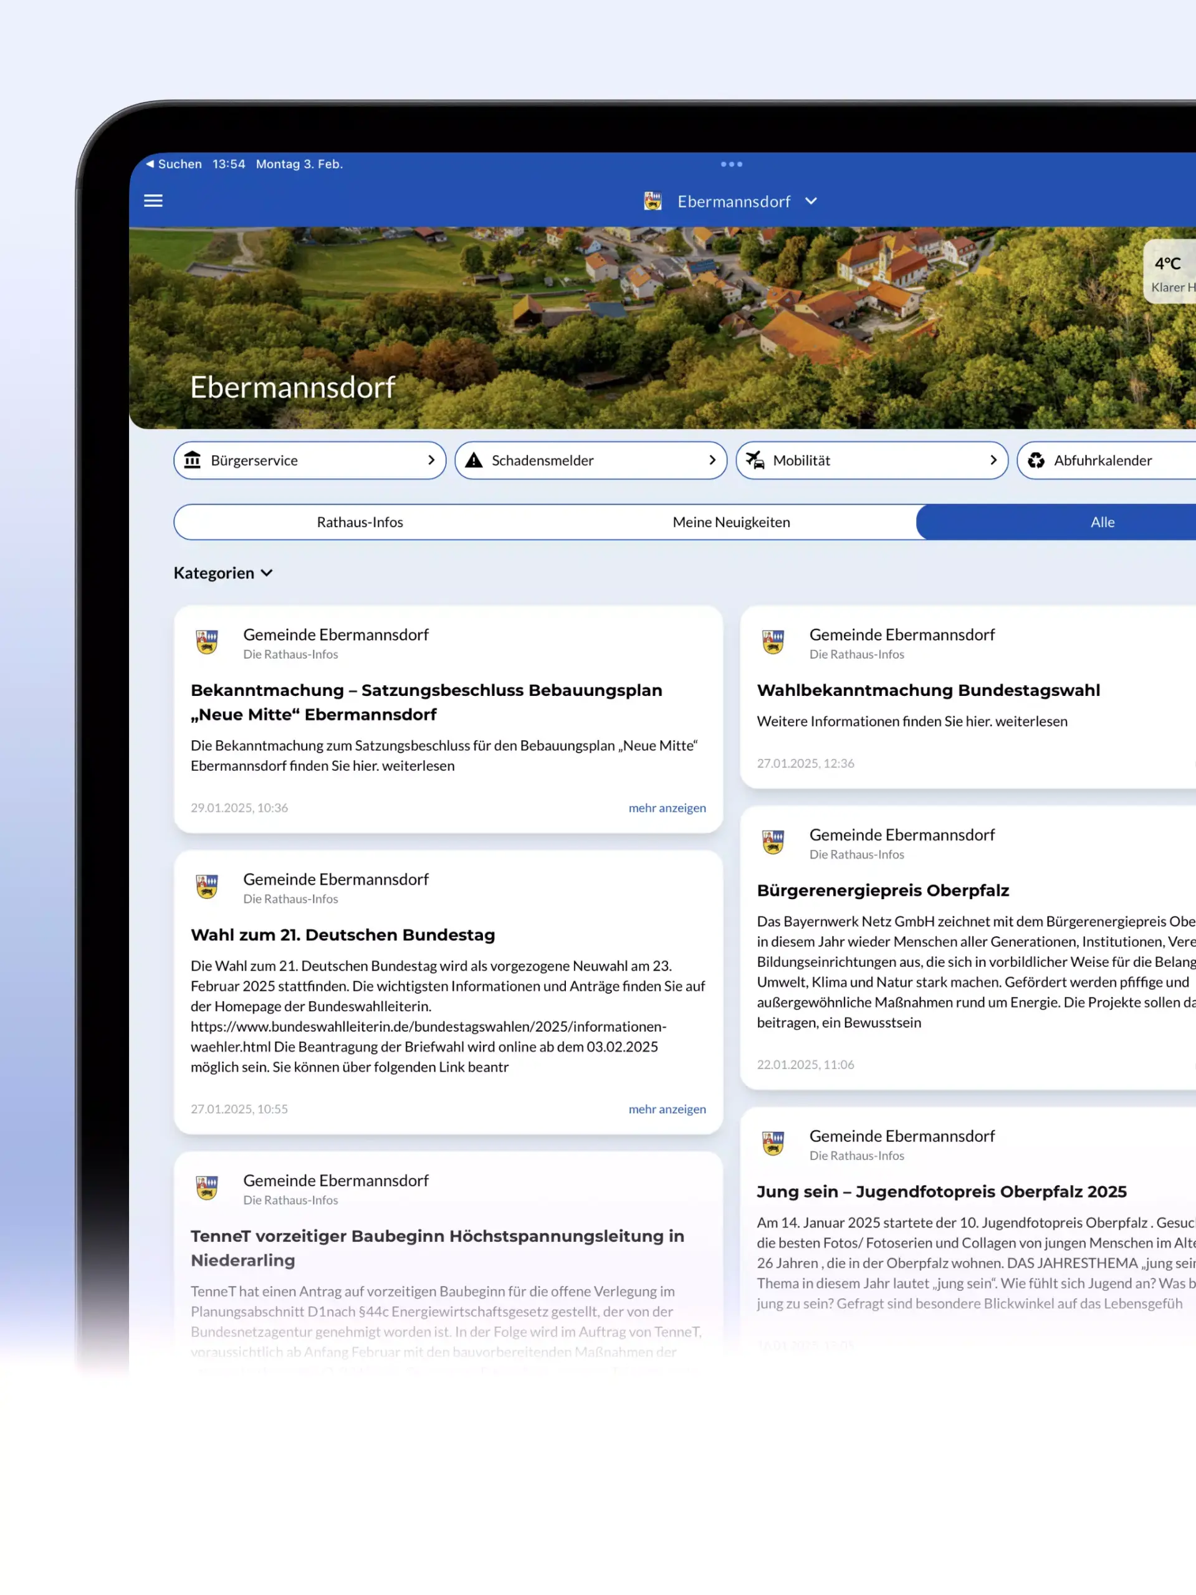1196x1595 pixels.
Task: Open the weather widget showing 4°C
Action: tap(1170, 272)
